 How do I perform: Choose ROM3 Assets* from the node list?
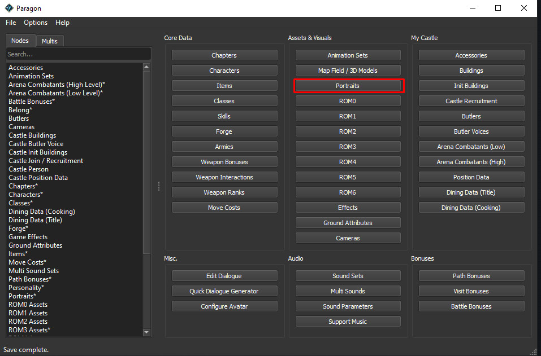coord(29,330)
